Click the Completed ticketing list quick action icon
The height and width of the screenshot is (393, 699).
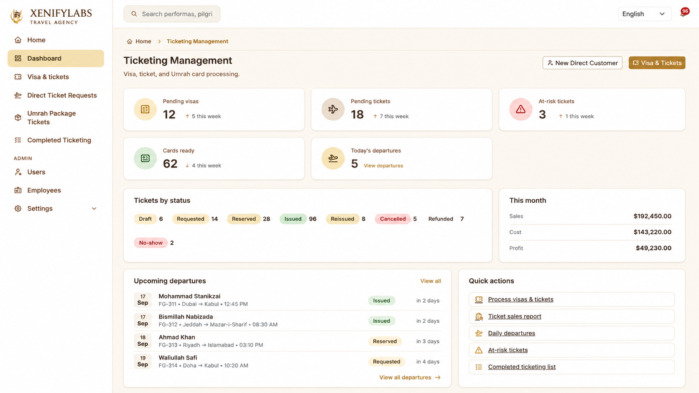click(x=479, y=367)
